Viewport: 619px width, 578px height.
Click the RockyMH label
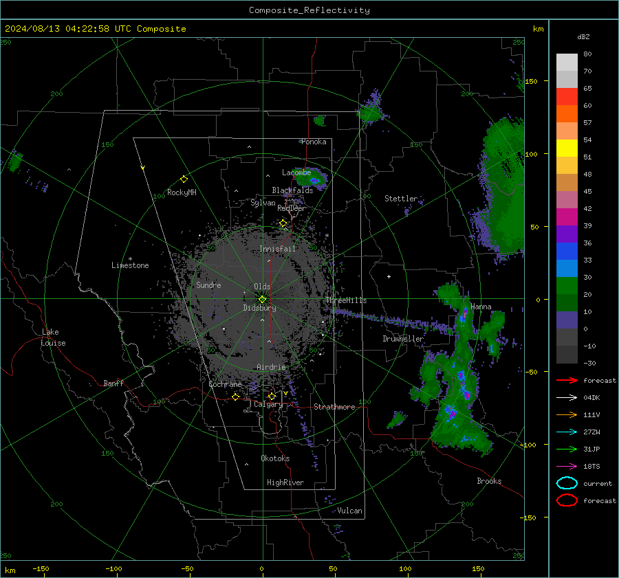pyautogui.click(x=182, y=192)
